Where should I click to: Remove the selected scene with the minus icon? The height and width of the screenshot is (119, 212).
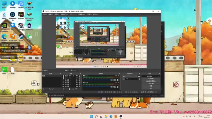[x=46, y=89]
